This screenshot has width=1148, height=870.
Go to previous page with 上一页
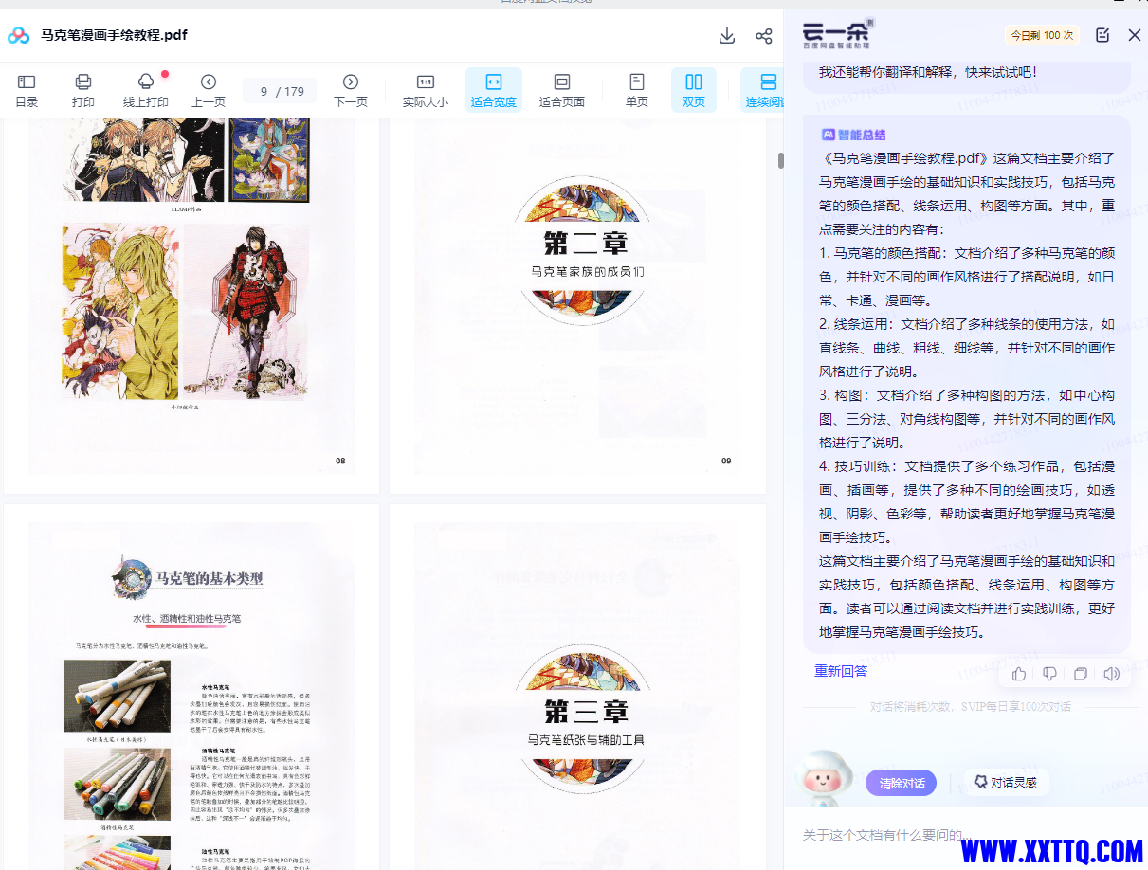click(209, 90)
